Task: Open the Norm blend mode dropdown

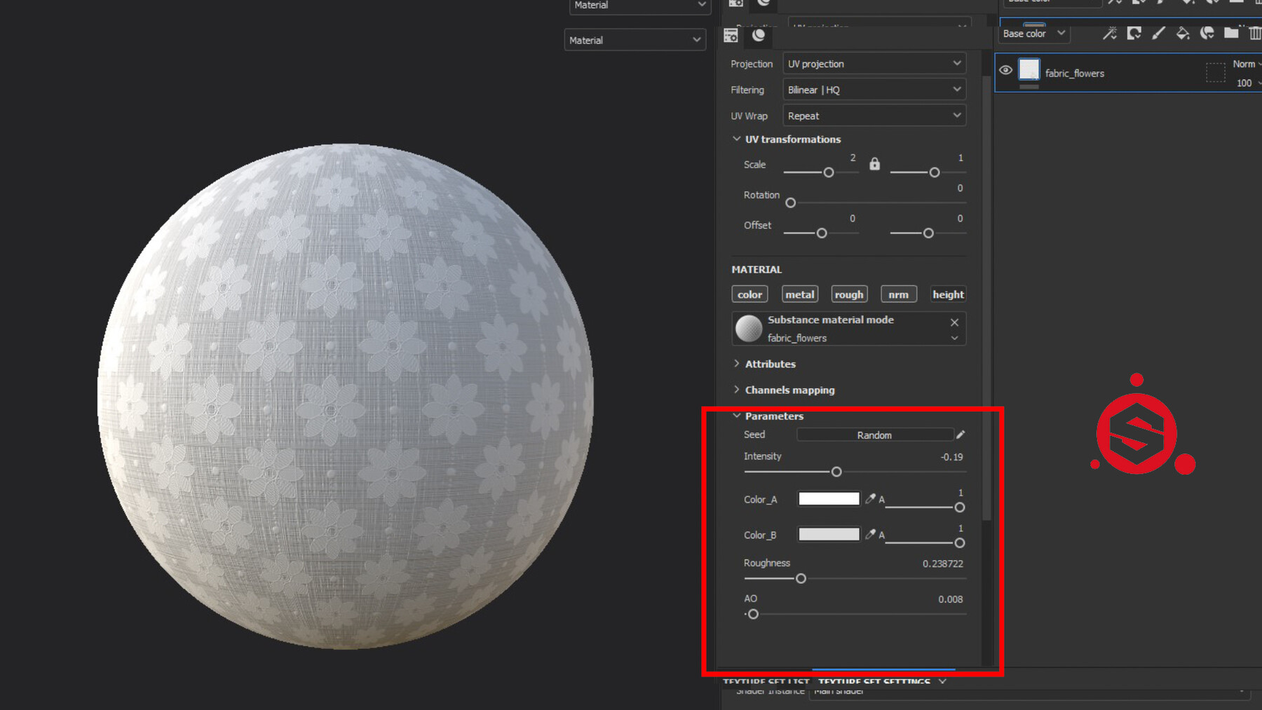Action: click(x=1247, y=64)
